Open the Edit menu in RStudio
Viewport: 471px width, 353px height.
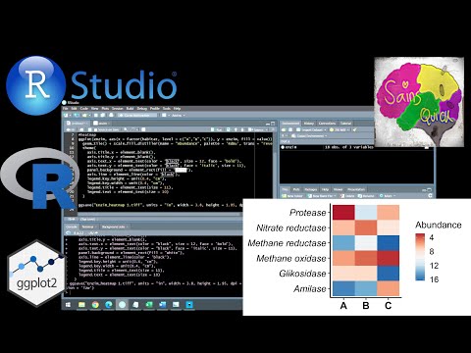coord(75,109)
